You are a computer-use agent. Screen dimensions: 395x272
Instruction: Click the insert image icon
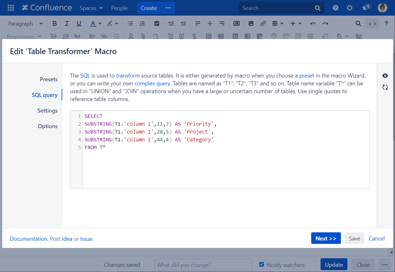(251, 24)
